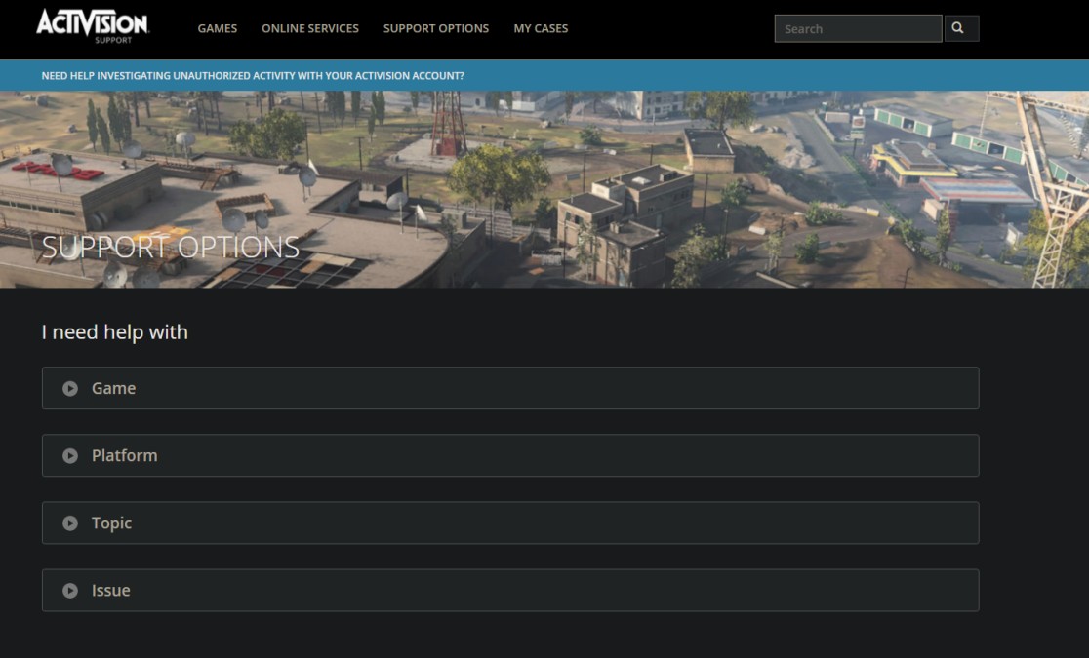The height and width of the screenshot is (658, 1089).
Task: Click the magnifying glass search button
Action: [x=961, y=28]
